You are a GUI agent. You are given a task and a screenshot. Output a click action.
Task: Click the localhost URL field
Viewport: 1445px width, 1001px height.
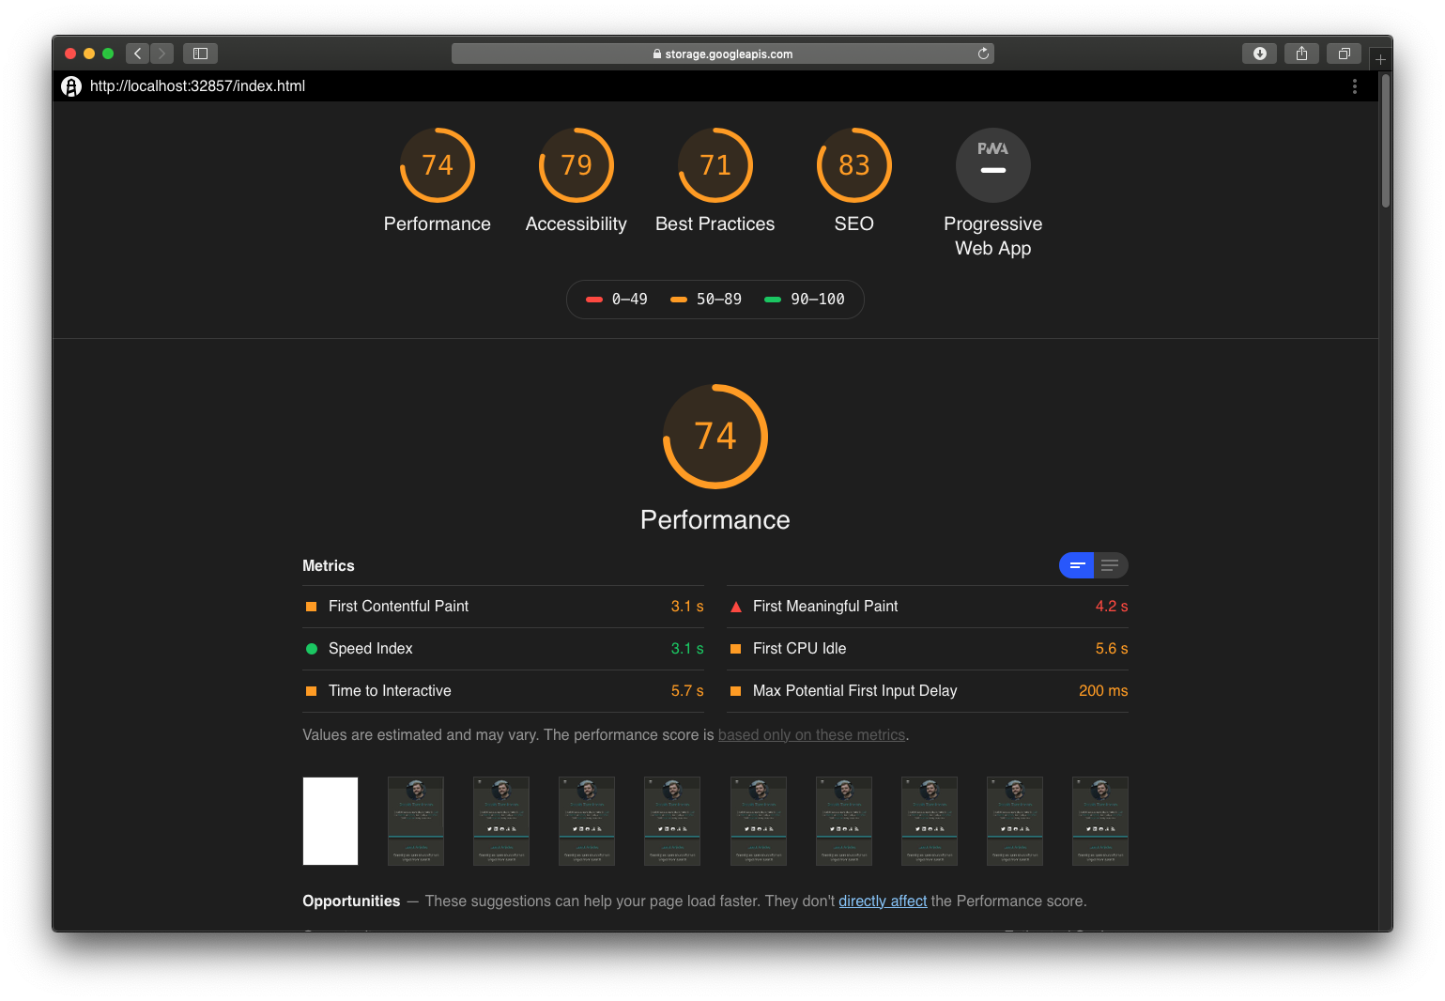tap(197, 85)
